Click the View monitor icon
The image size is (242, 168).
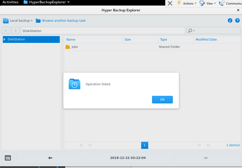tap(202, 3)
